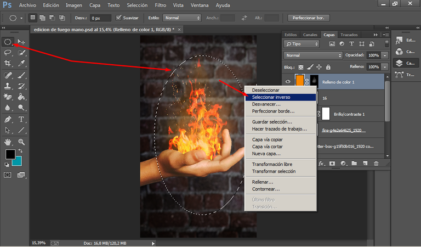This screenshot has height=247, width=421.
Task: Open the Layers panel options menu
Action: click(385, 35)
